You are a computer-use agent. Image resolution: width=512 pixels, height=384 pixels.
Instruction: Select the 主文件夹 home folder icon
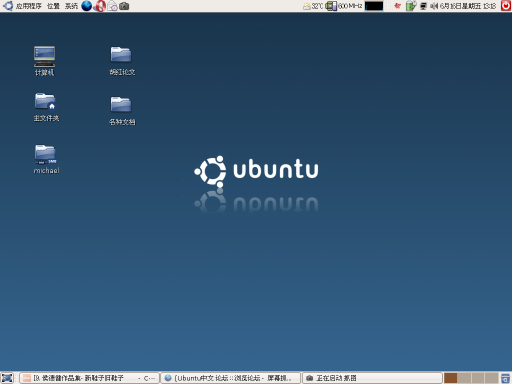coord(46,107)
